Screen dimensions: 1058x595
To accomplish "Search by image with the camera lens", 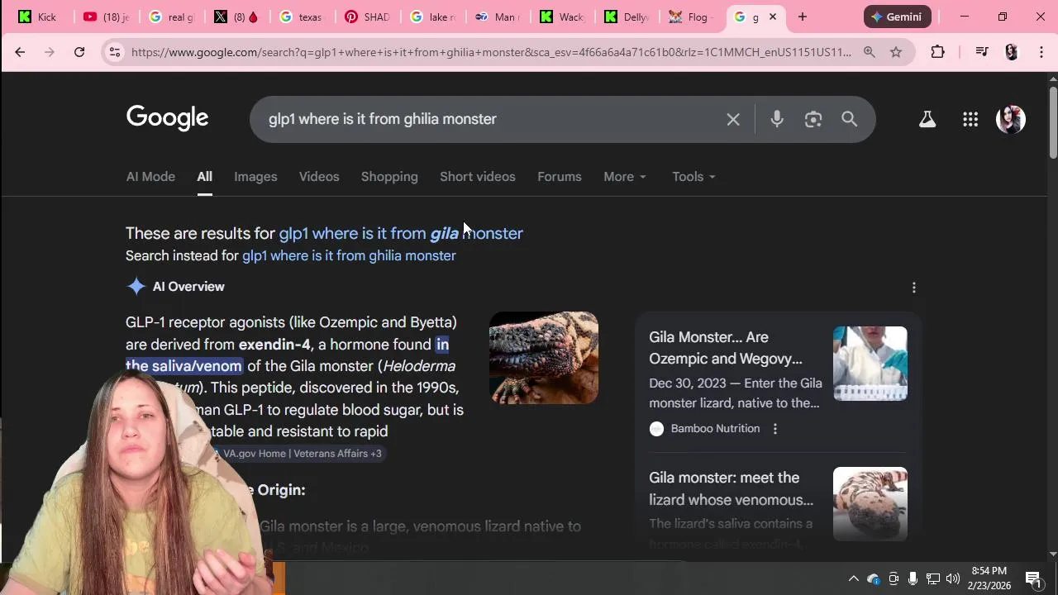I will [x=813, y=119].
